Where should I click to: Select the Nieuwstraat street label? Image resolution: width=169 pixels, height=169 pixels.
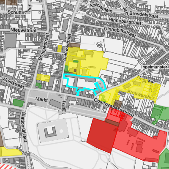(23, 30)
